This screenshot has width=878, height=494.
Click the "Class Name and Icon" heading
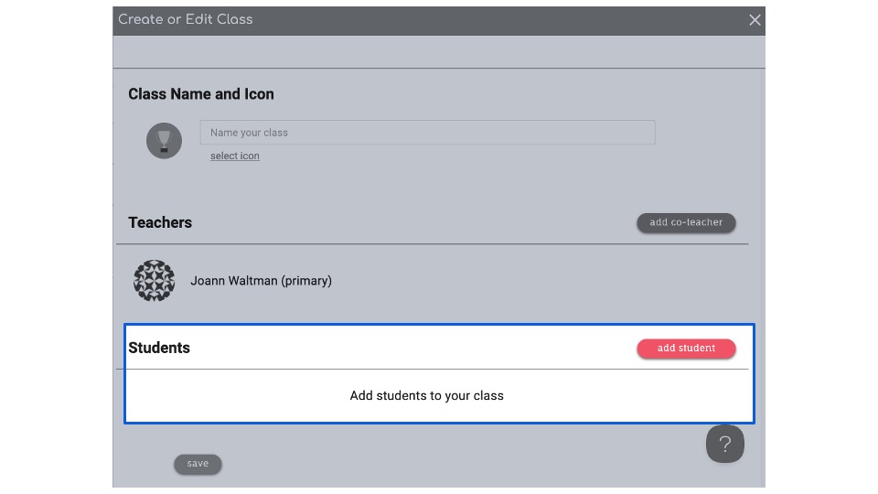coord(201,94)
